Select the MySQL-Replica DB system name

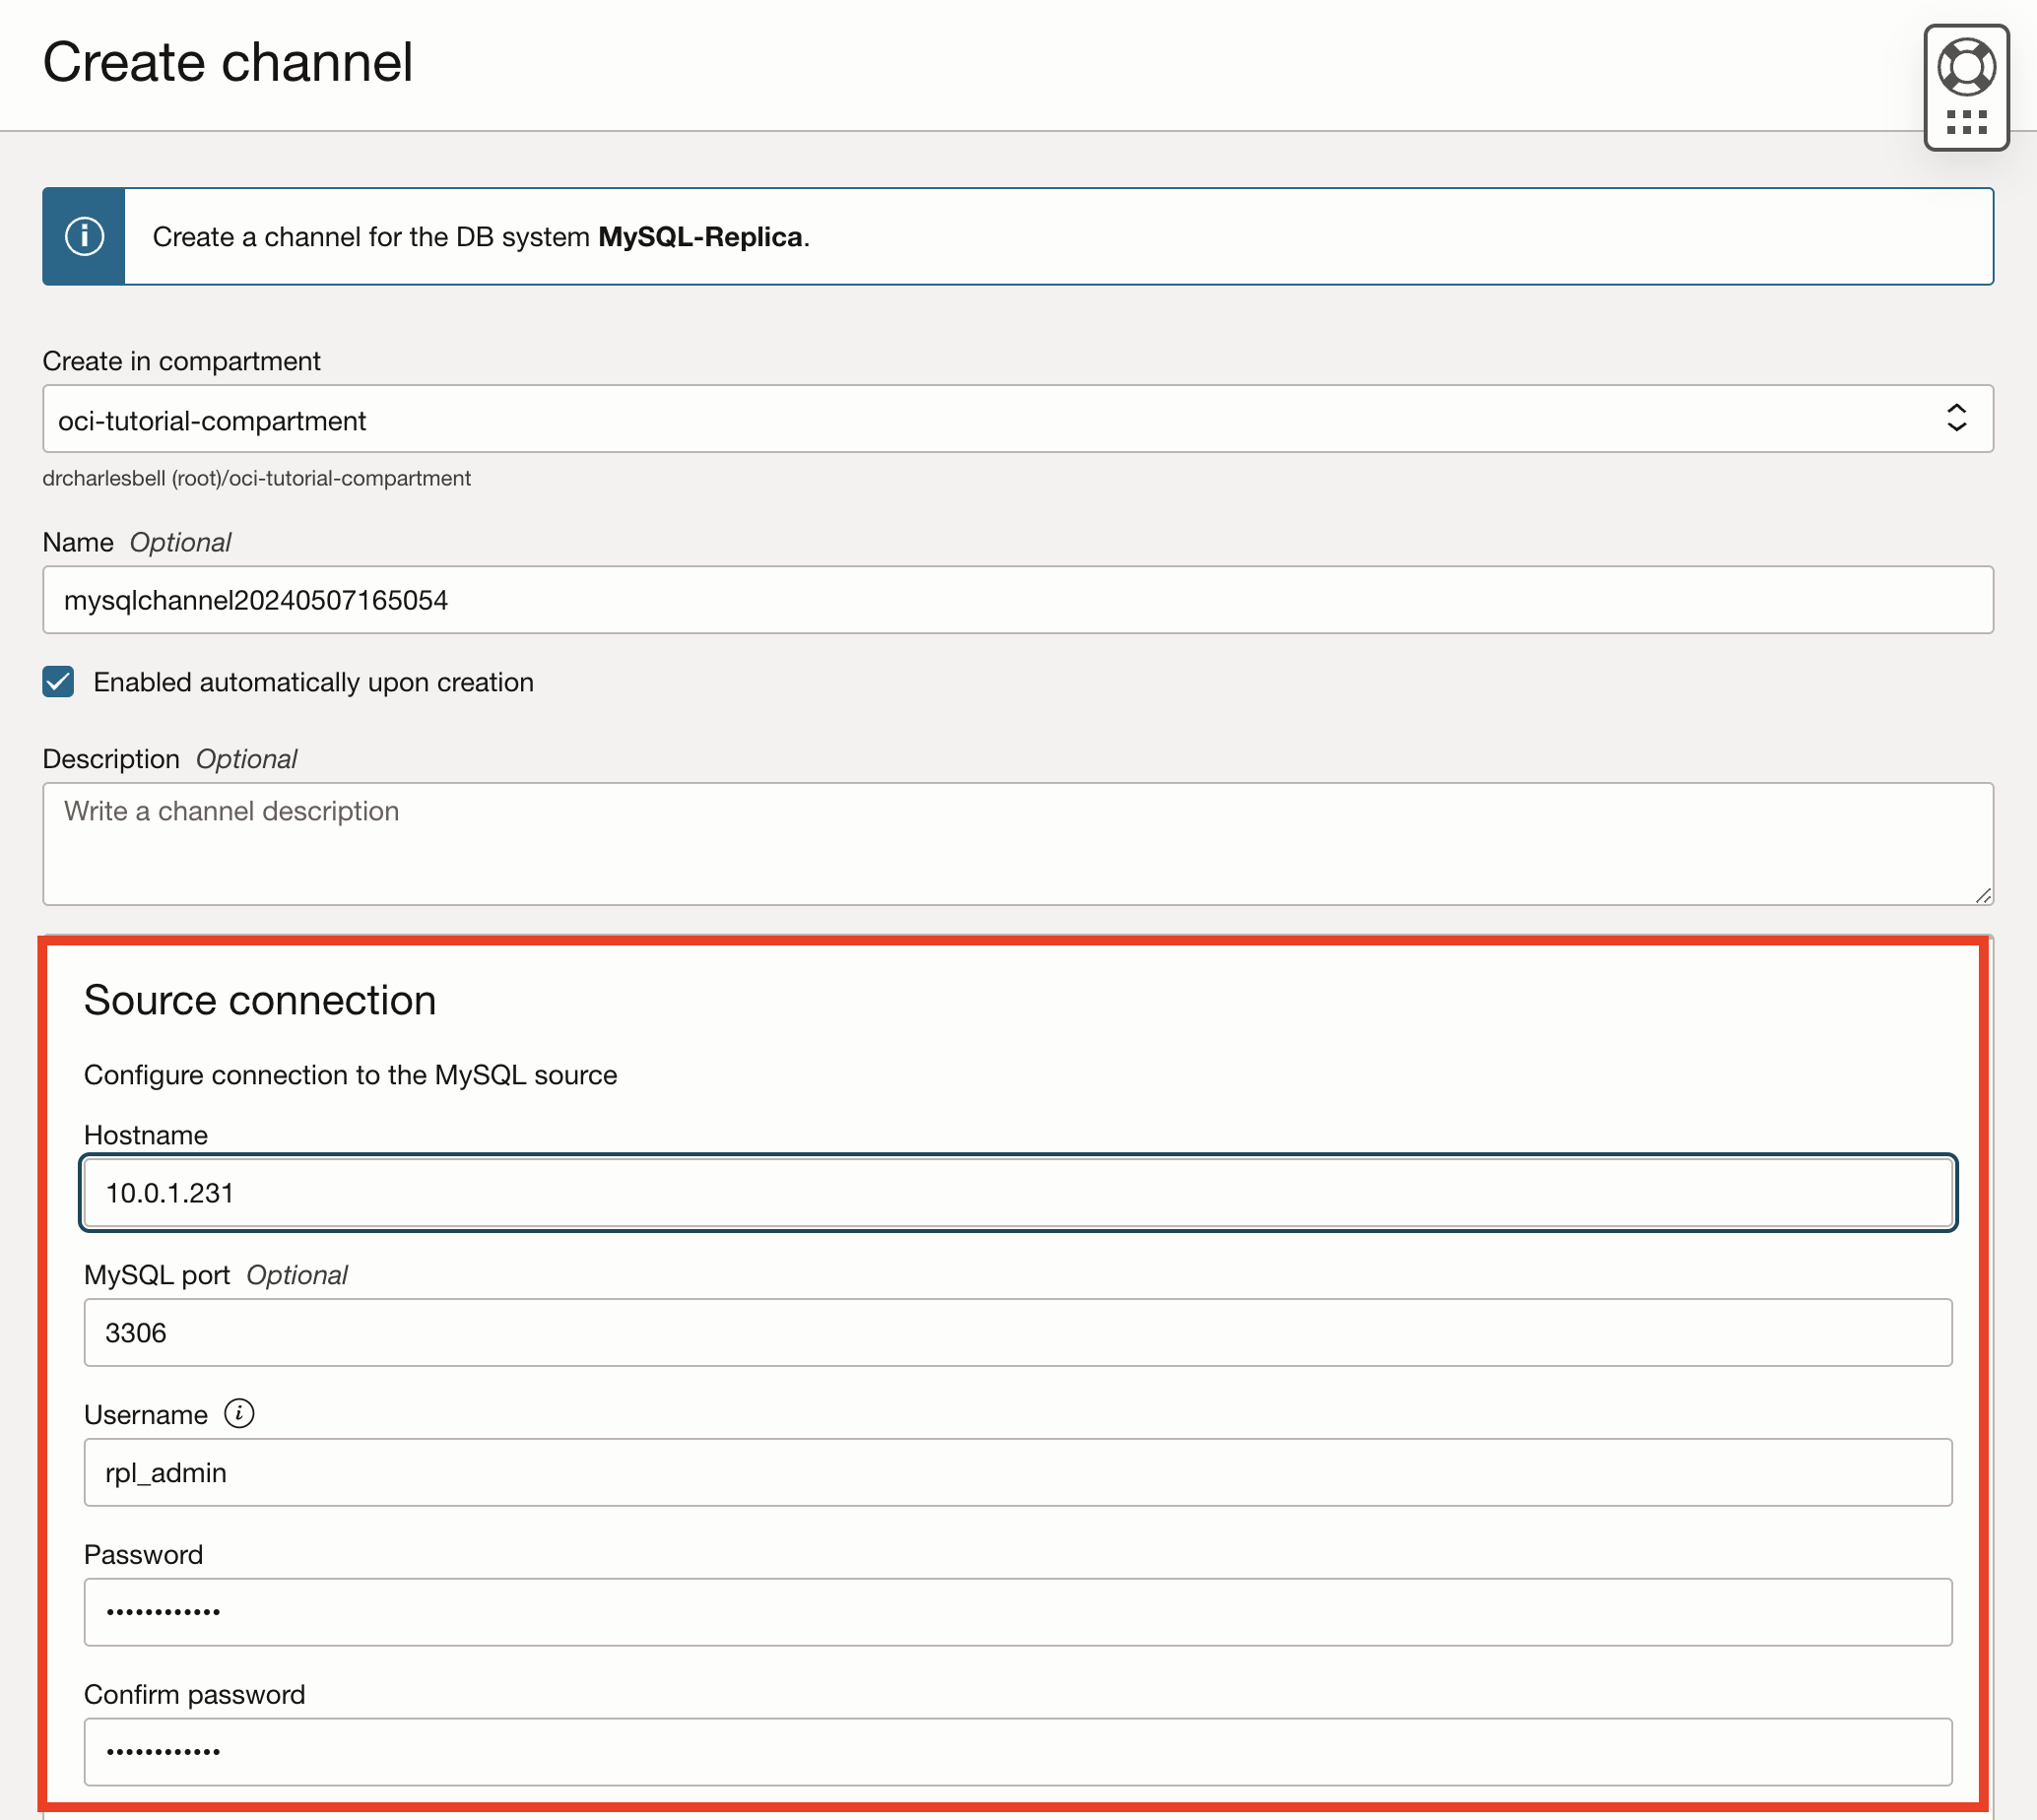tap(701, 237)
